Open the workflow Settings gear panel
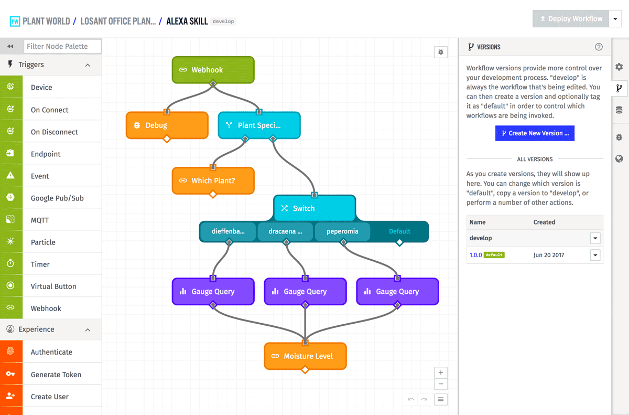The height and width of the screenshot is (415, 629). 619,67
